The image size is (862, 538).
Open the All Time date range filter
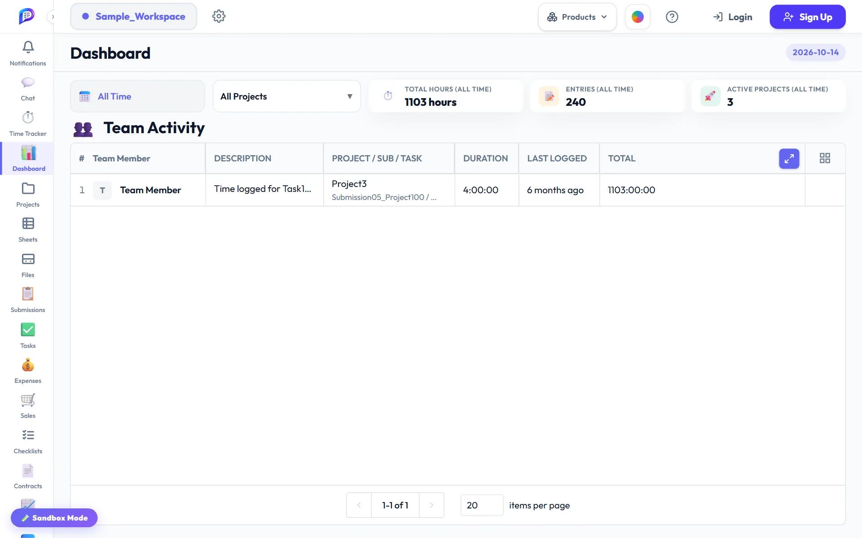pyautogui.click(x=137, y=96)
